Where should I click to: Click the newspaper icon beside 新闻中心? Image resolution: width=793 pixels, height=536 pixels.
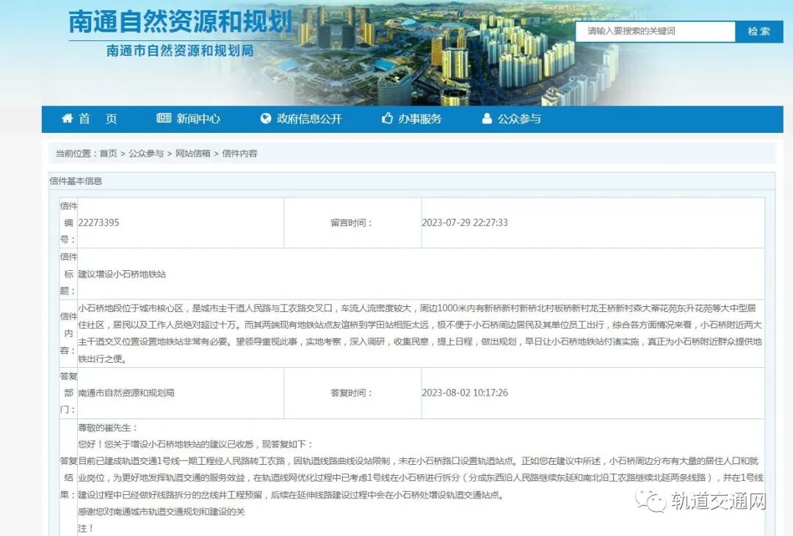point(163,118)
